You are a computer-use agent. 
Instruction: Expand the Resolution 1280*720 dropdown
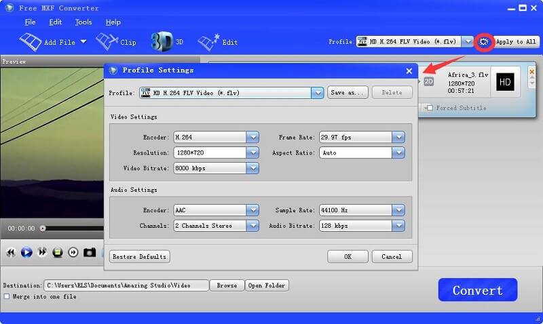[x=252, y=153]
